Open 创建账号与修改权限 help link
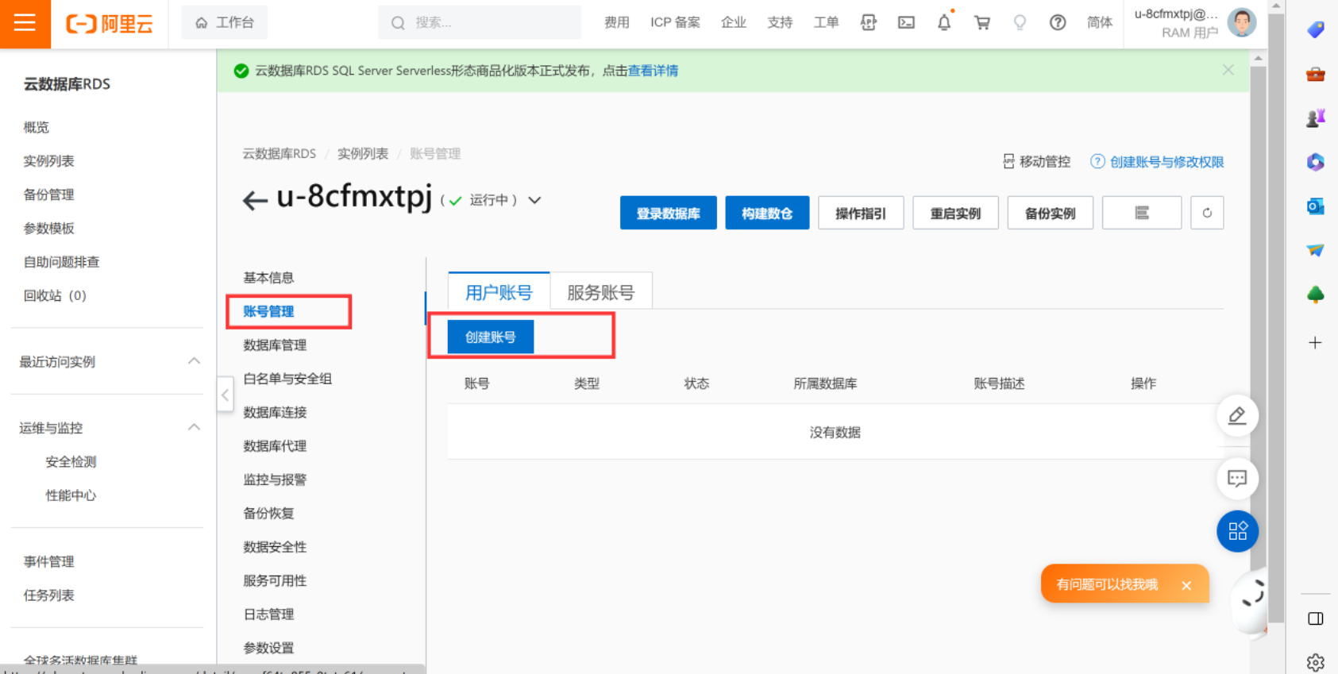The height and width of the screenshot is (674, 1338). 1166,162
